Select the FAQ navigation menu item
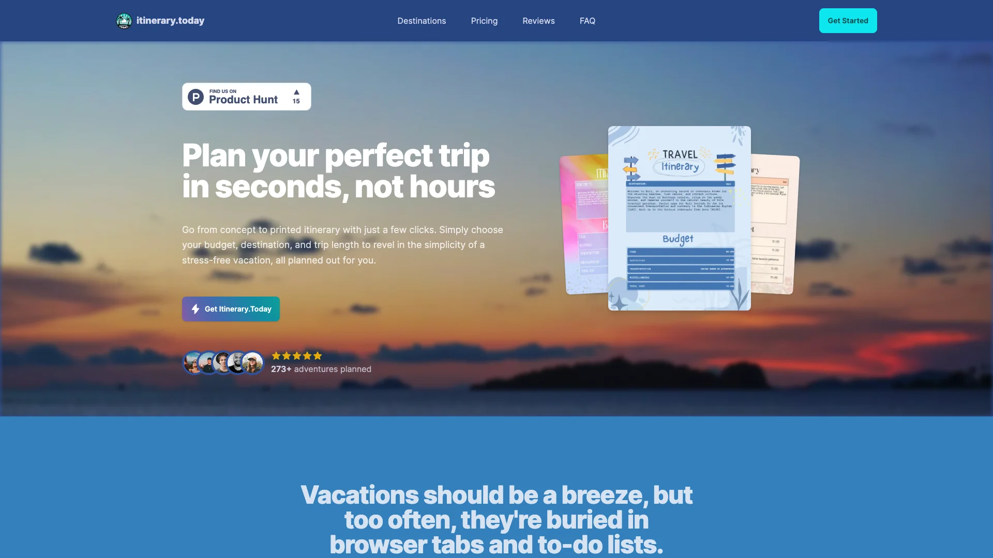This screenshot has width=993, height=558. tap(587, 21)
